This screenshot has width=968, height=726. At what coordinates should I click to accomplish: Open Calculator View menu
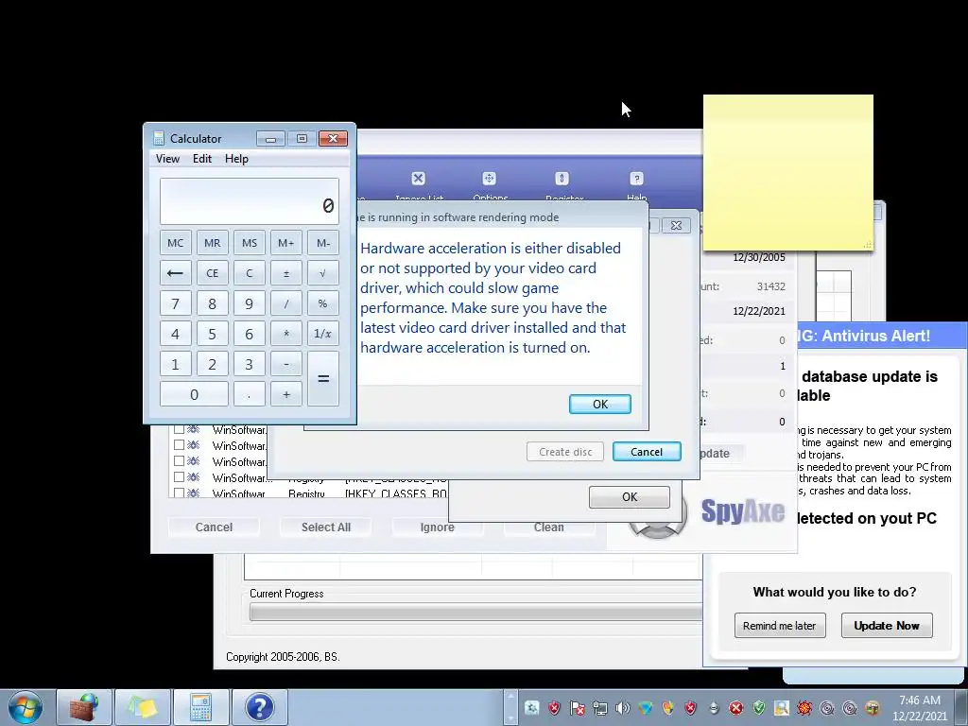point(167,159)
